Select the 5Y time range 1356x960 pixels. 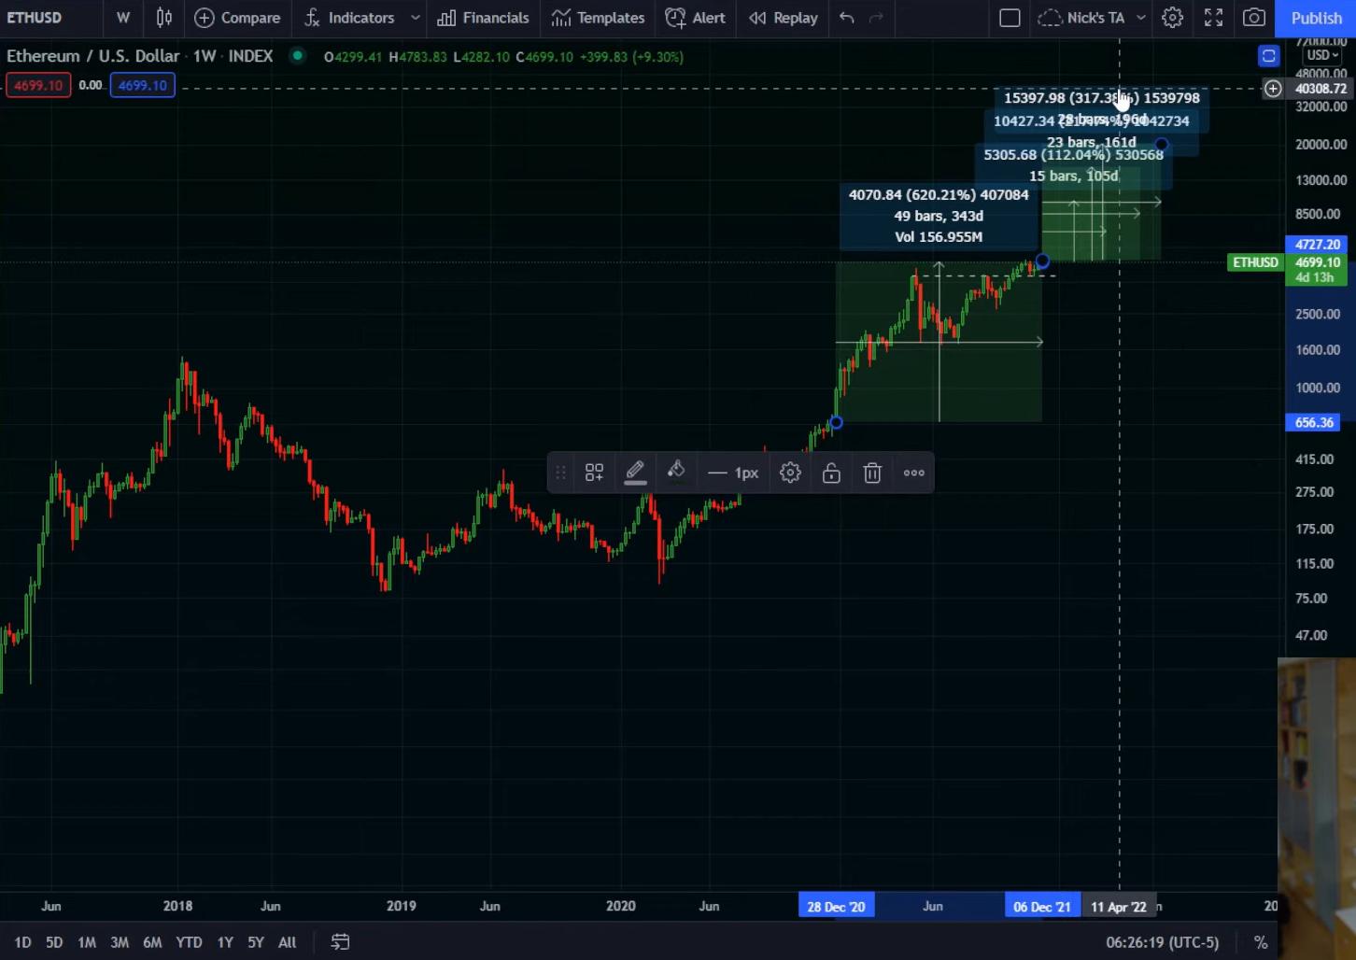255,942
